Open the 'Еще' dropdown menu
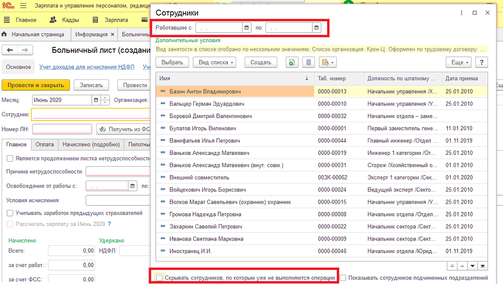This screenshot has width=503, height=284. click(x=458, y=62)
